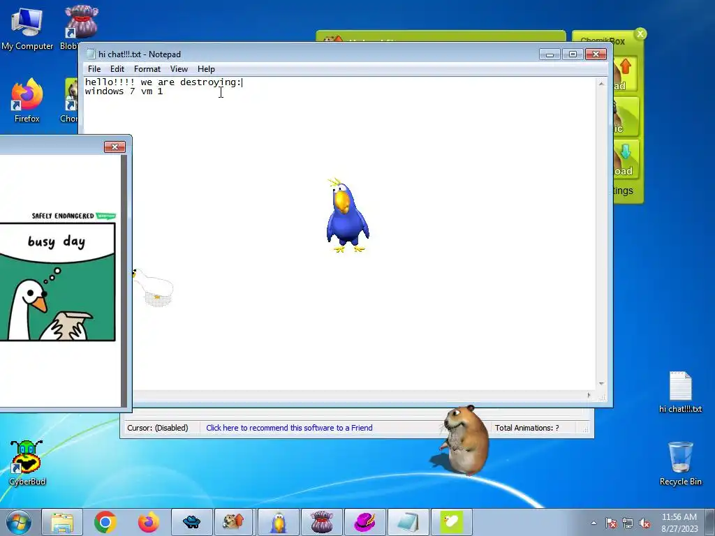Click the Total Animations status field
The height and width of the screenshot is (536, 715).
pos(527,428)
